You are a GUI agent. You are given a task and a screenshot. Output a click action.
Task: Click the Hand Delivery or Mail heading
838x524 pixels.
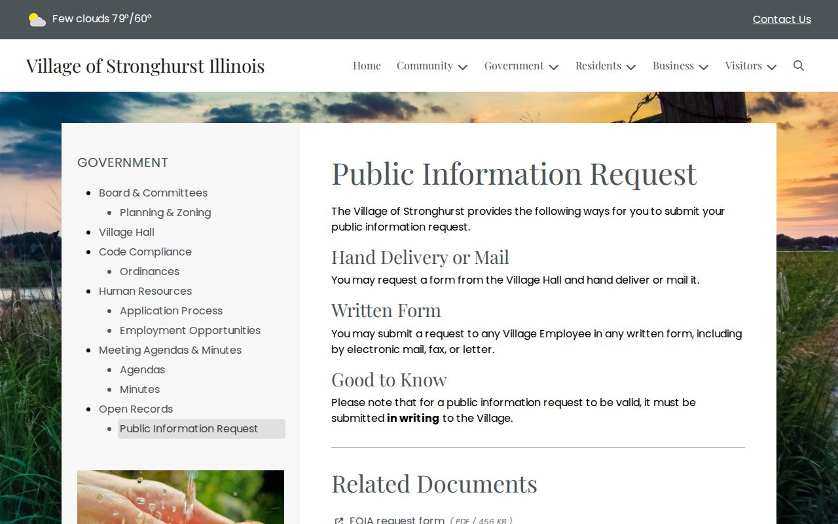[x=420, y=257]
